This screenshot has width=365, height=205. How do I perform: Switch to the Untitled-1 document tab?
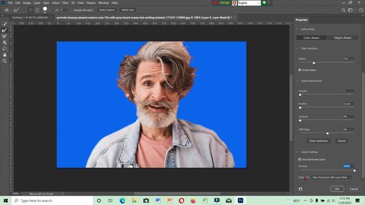click(30, 18)
